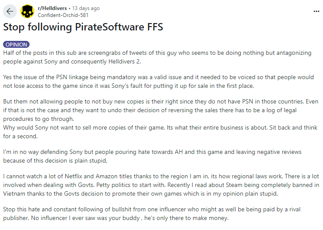Open Confident-Orchid-581's user profile
Image resolution: width=323 pixels, height=230 pixels.
[63, 14]
